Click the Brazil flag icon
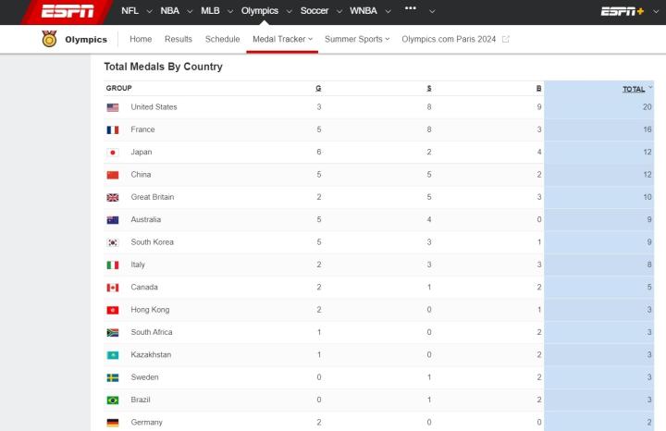The width and height of the screenshot is (666, 431). point(113,400)
